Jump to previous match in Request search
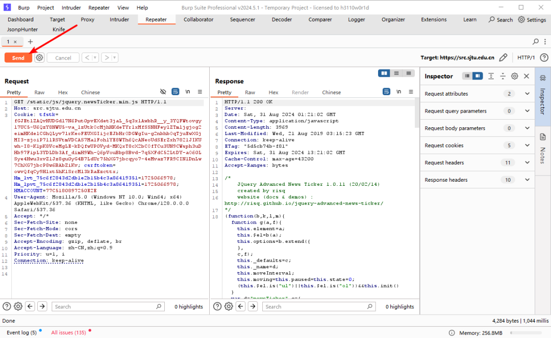551x338 pixels. pyautogui.click(x=30, y=306)
